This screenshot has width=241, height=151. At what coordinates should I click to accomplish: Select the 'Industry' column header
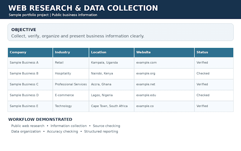(x=71, y=52)
